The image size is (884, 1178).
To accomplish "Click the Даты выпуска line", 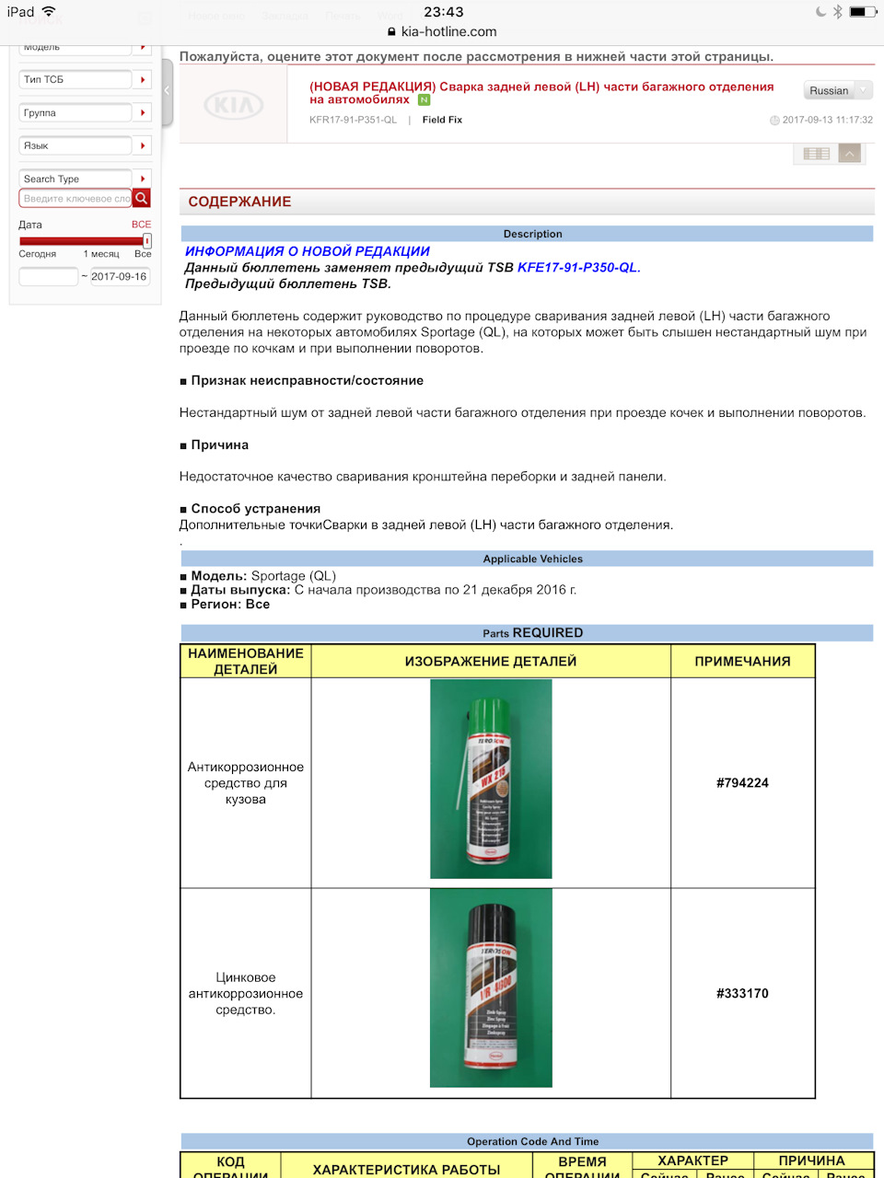I will click(x=378, y=590).
